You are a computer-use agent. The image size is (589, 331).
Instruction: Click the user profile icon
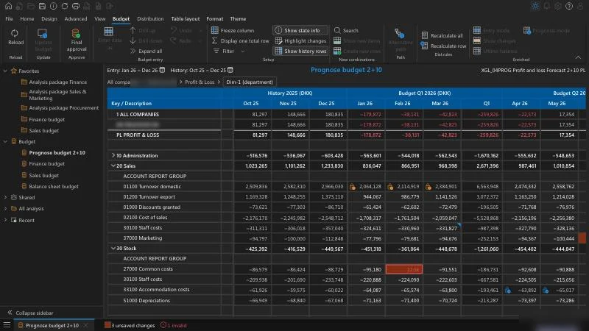pos(582,6)
